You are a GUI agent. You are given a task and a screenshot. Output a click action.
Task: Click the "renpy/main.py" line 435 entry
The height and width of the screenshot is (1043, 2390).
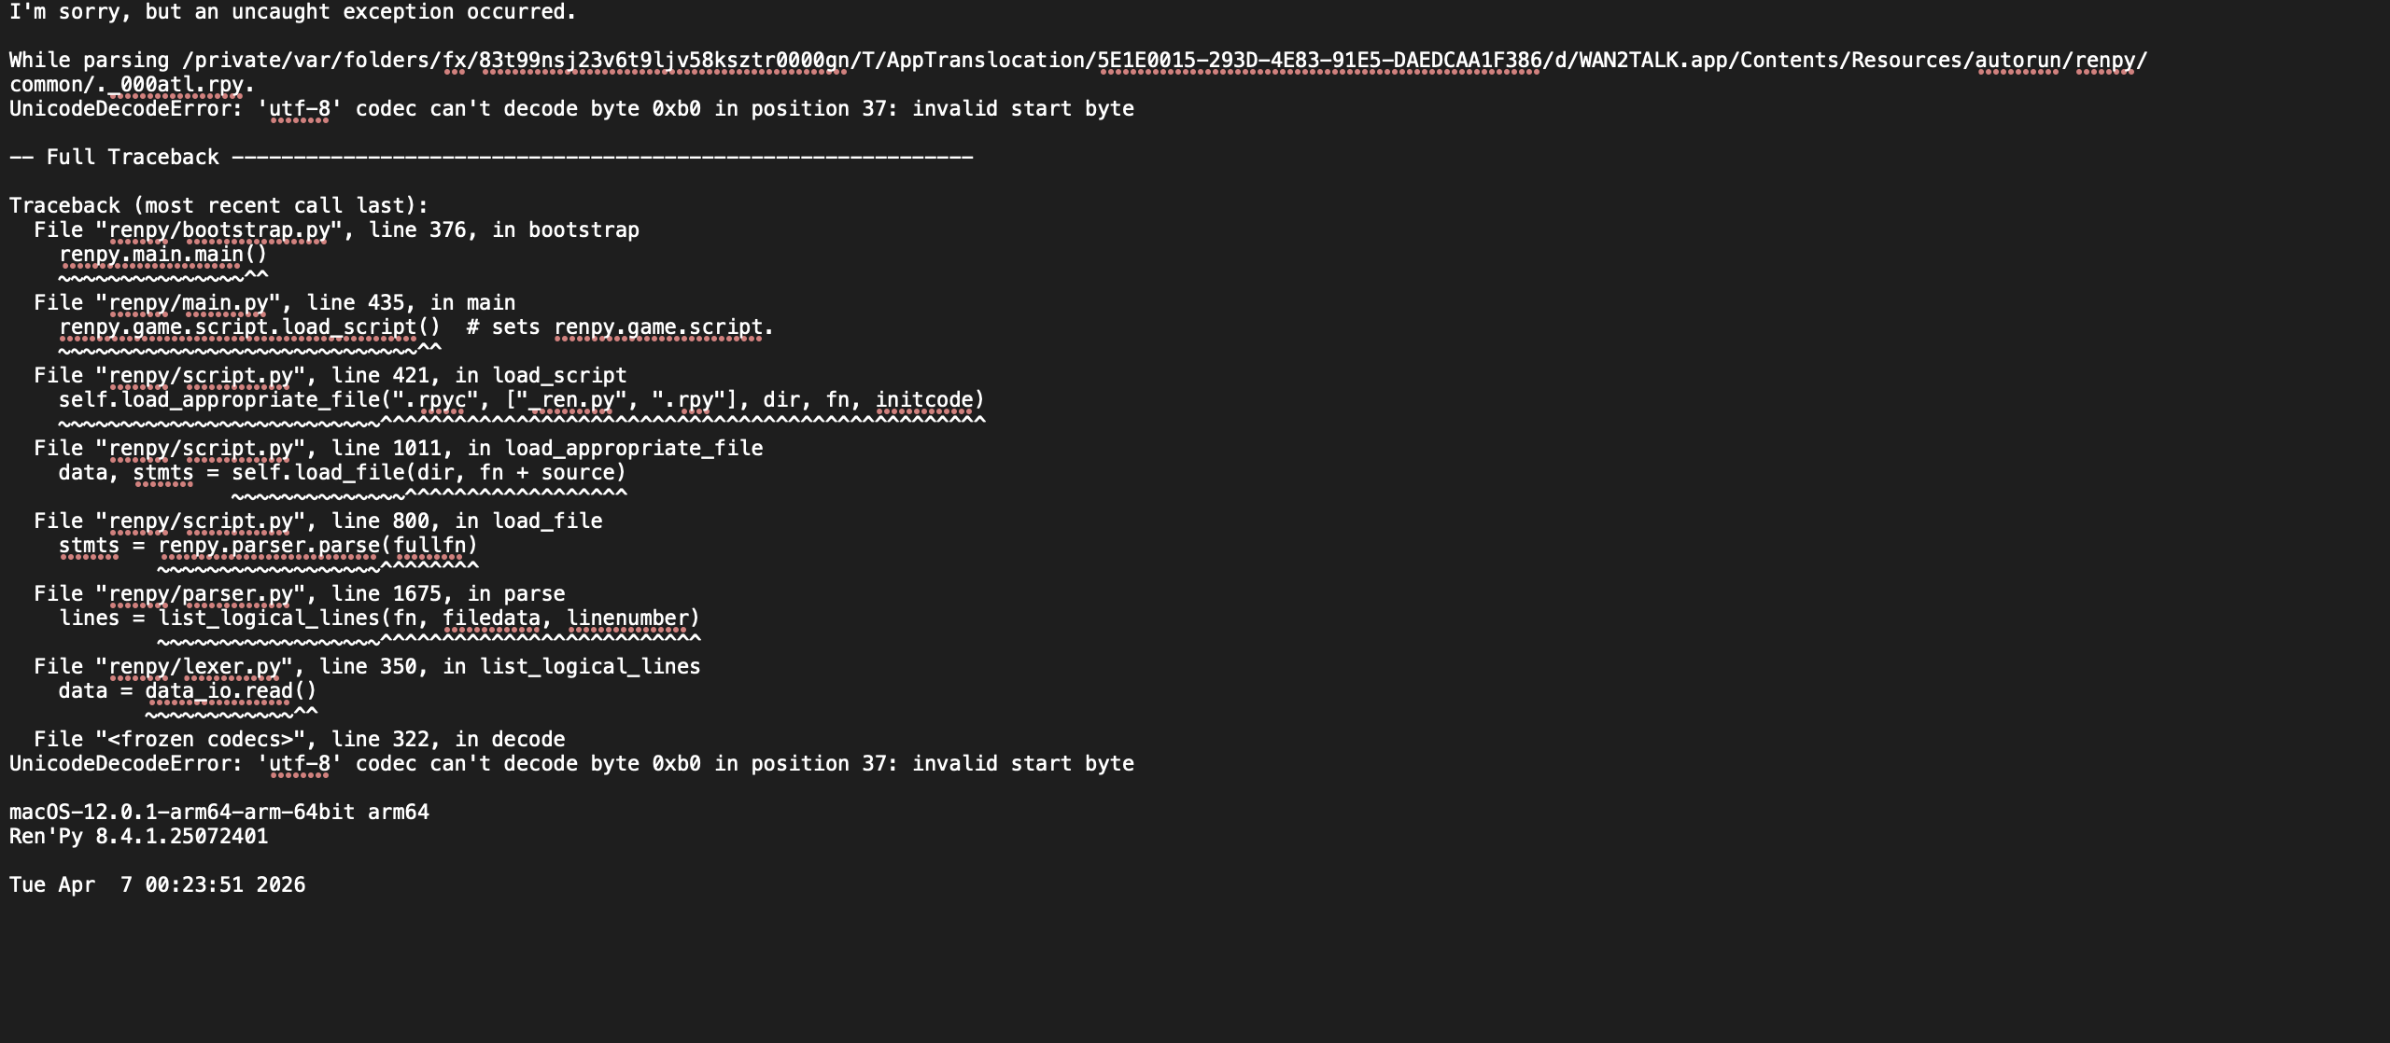pyautogui.click(x=274, y=303)
